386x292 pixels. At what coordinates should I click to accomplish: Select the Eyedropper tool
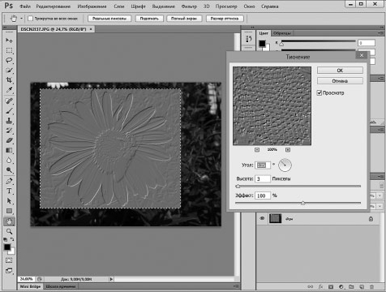(9, 90)
